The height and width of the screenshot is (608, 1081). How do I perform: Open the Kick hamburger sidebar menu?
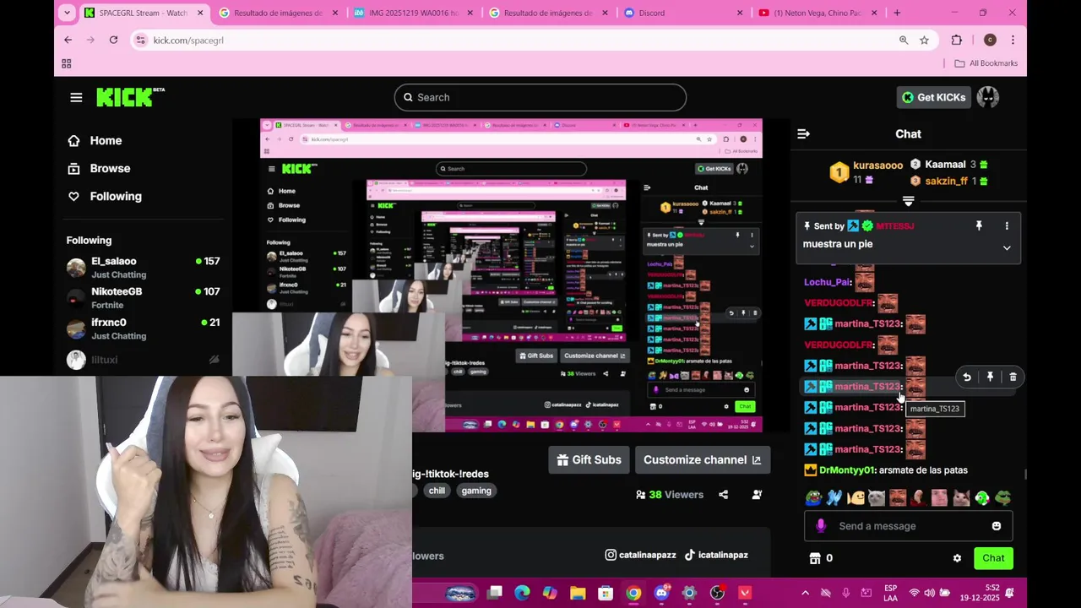(76, 97)
